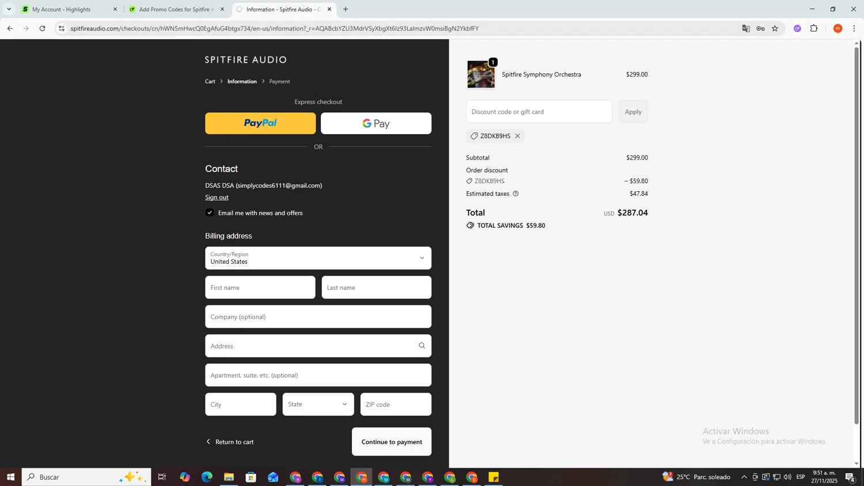Click the Estimated taxes info icon
864x486 pixels.
[516, 193]
